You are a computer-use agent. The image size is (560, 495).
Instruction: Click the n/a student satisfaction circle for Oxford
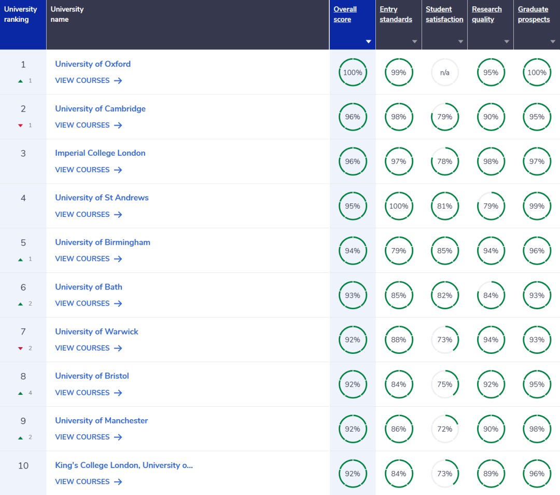445,73
